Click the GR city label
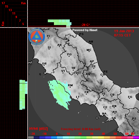The height and width of the screenshot is (139, 139). coord(44,64)
